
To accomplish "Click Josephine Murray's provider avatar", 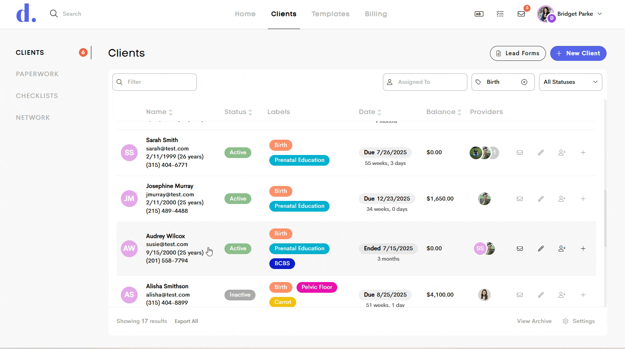I will (484, 199).
